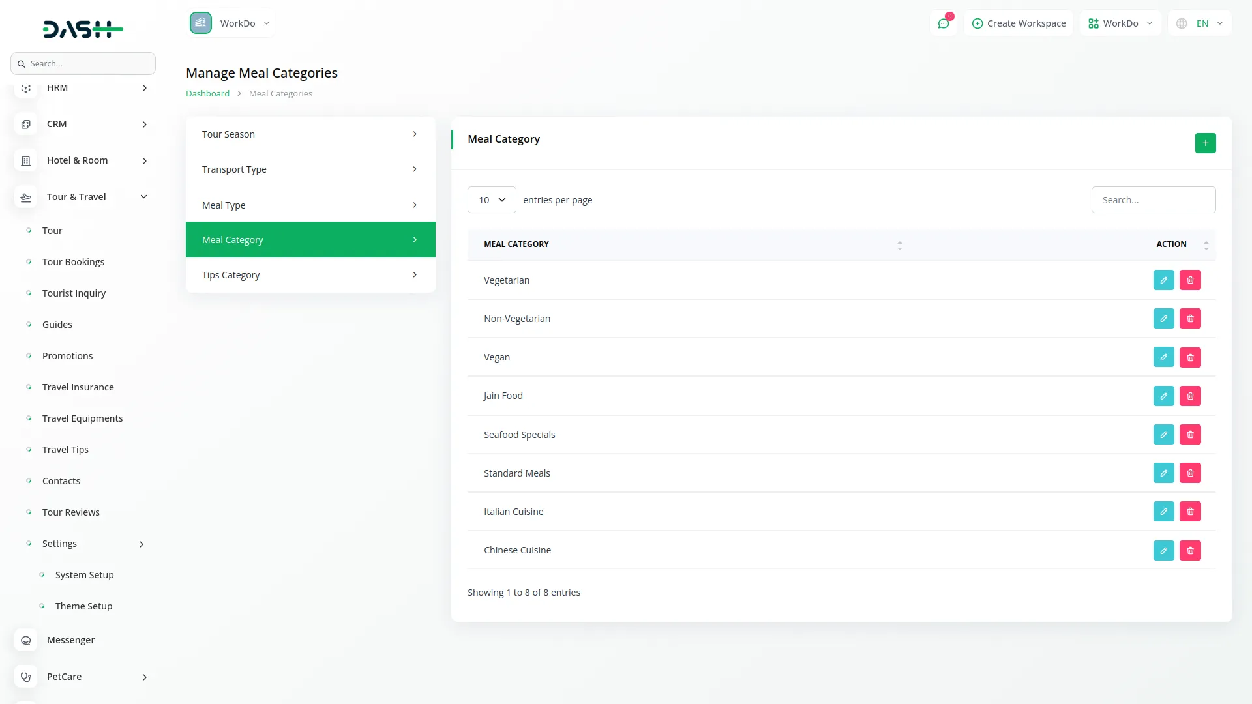Open the chat messages icon

[943, 23]
